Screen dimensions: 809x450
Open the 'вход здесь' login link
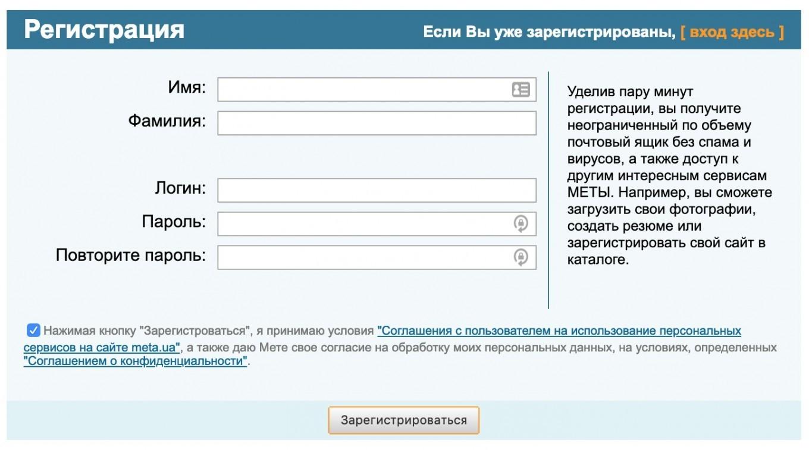(x=732, y=32)
